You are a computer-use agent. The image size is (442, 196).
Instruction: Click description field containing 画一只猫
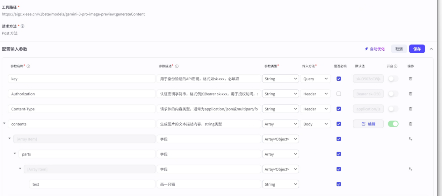click(209, 184)
